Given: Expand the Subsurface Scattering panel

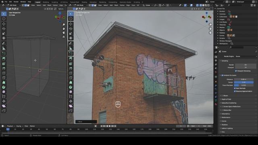Looking at the screenshot, I should coord(229,103).
